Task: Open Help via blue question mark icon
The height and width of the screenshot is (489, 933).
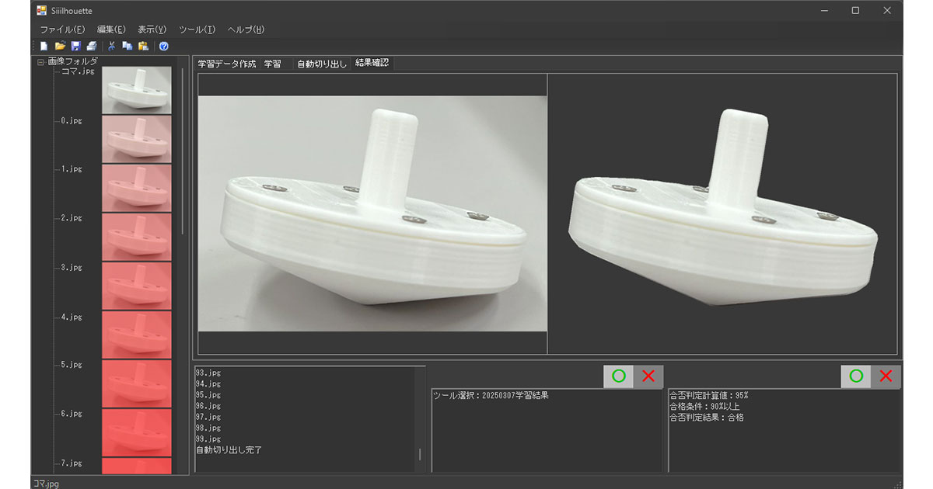Action: (163, 46)
